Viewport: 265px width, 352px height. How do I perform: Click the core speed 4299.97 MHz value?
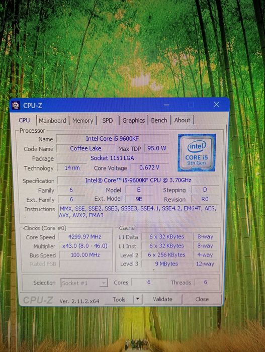tap(85, 237)
